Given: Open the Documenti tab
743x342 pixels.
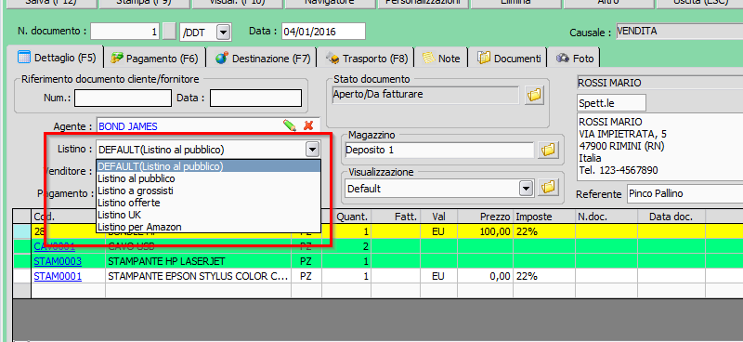Looking at the screenshot, I should (x=509, y=59).
